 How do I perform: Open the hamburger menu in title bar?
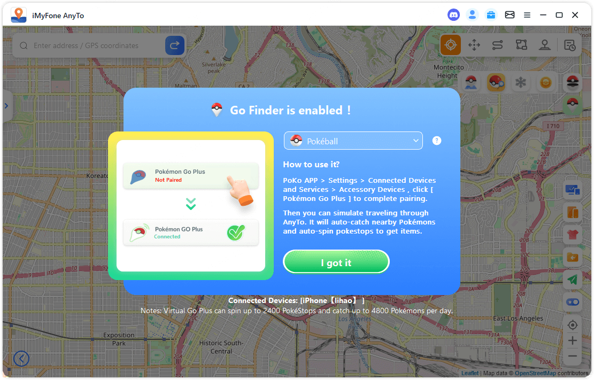click(x=527, y=15)
